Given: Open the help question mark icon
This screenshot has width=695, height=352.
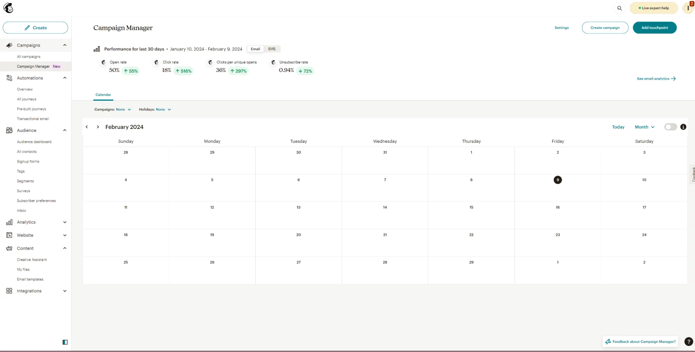Looking at the screenshot, I should (688, 342).
